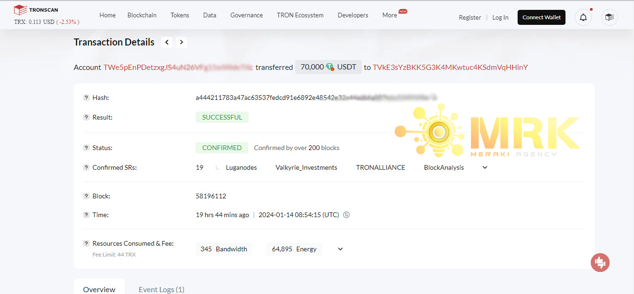Screen dimensions: 634x294
Task: Click the help icon next to Hash
Action: click(86, 98)
